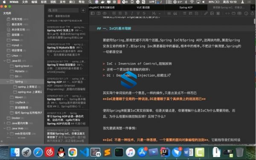The height and width of the screenshot is (160, 256).
Task: Insert a hyperlink using link icon
Action: click(206, 13)
